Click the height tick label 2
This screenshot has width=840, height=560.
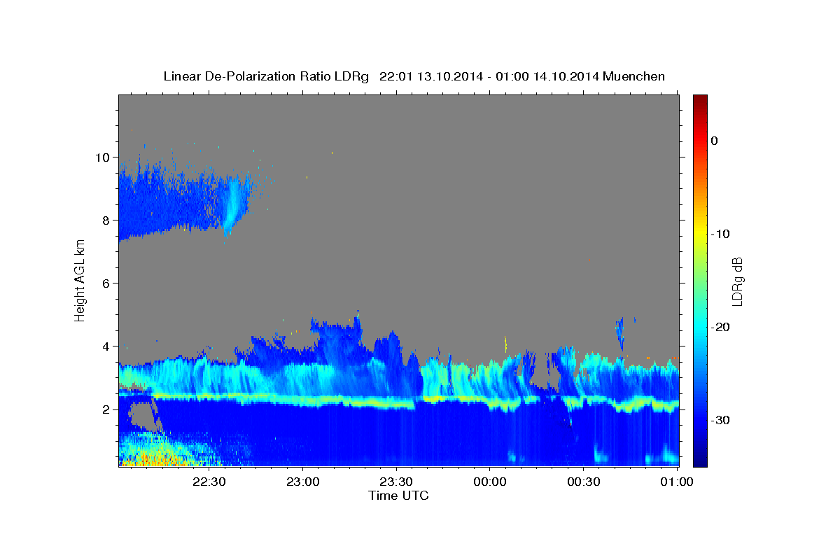point(107,409)
